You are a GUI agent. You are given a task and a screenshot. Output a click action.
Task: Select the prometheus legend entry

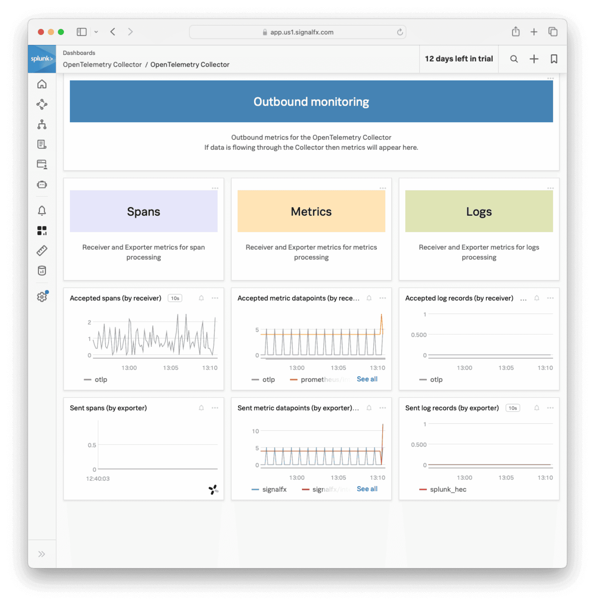pos(320,380)
